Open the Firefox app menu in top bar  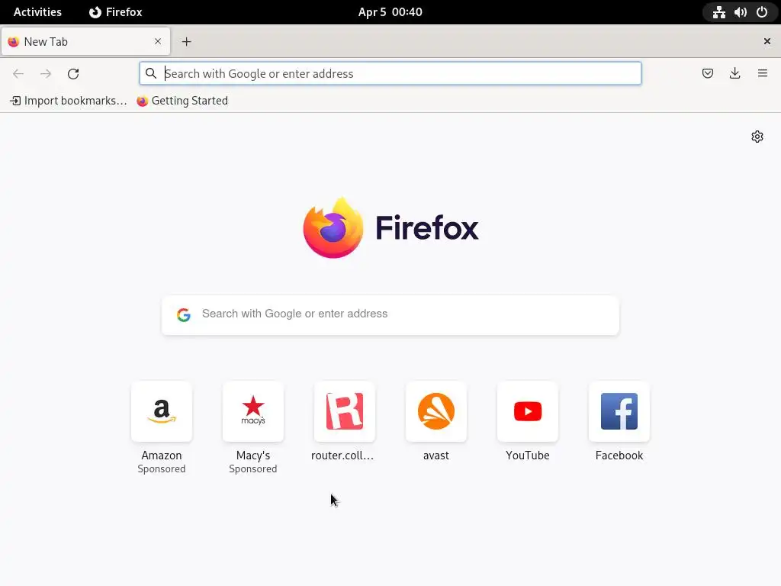pyautogui.click(x=116, y=12)
